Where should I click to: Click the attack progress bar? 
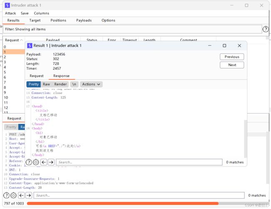148,203
